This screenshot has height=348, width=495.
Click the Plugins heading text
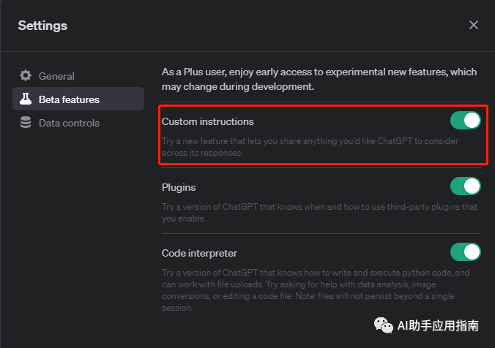[x=179, y=187]
